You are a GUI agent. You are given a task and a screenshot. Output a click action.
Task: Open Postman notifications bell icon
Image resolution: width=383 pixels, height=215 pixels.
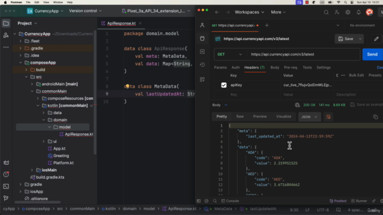click(358, 12)
